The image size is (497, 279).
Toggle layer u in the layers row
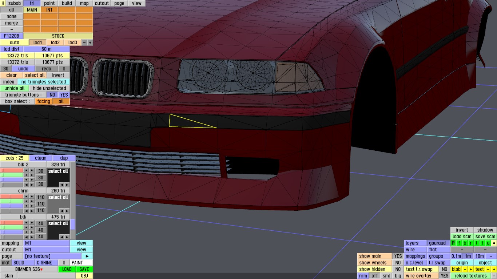click(488, 243)
